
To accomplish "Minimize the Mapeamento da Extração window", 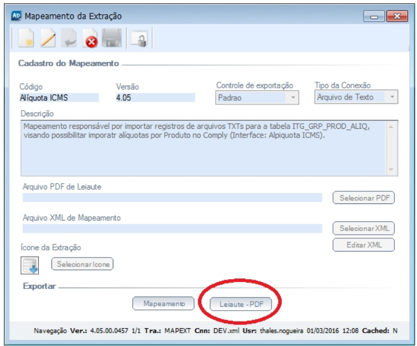I will tap(374, 17).
